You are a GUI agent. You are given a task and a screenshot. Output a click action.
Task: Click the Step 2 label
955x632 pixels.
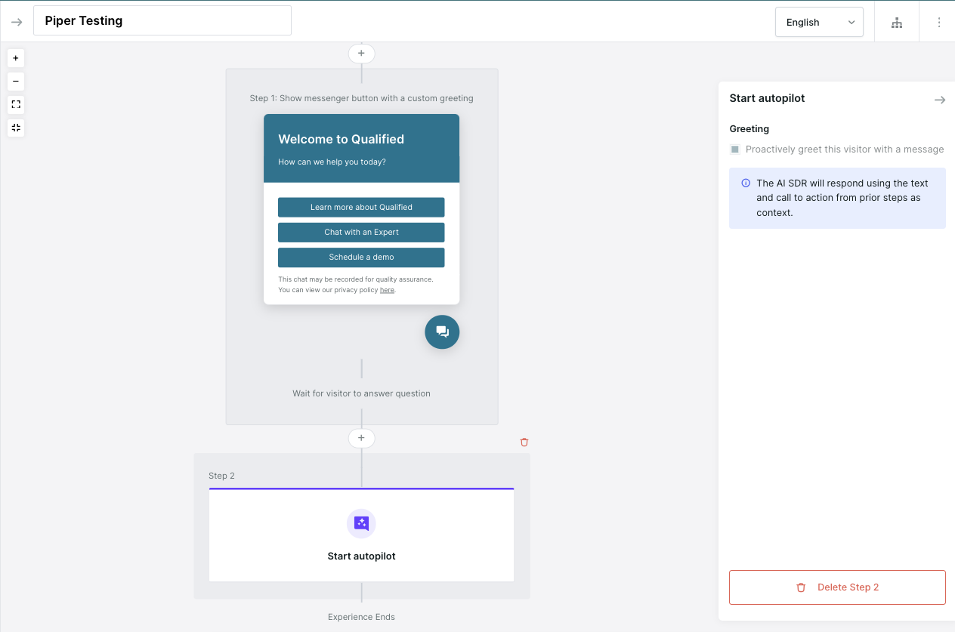pos(221,476)
